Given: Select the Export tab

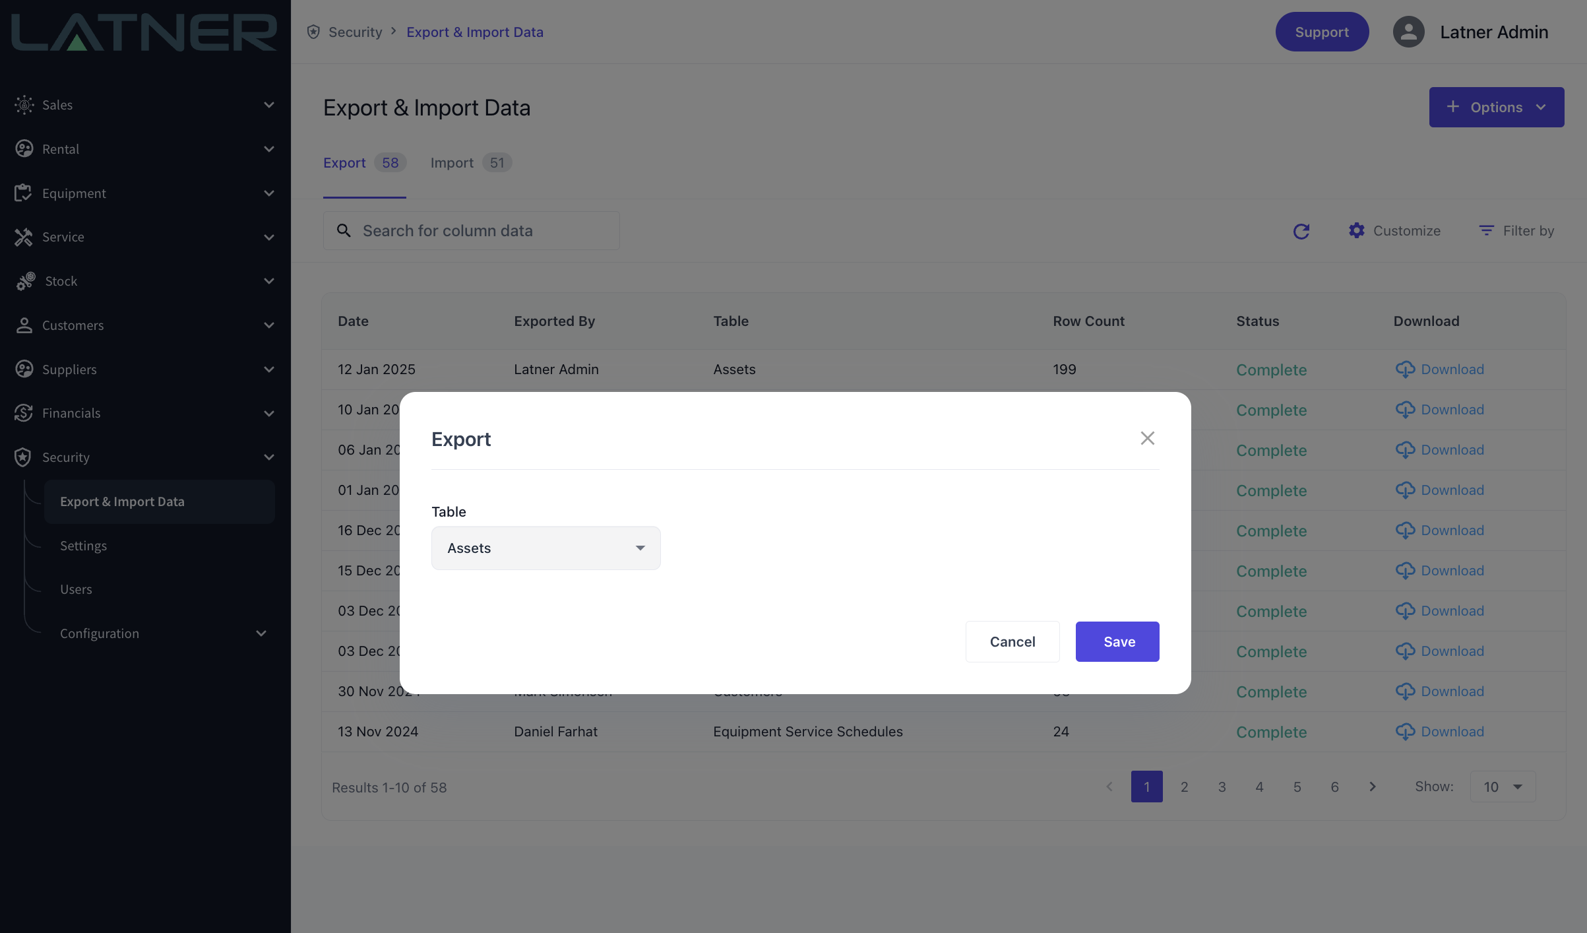Looking at the screenshot, I should 344,163.
